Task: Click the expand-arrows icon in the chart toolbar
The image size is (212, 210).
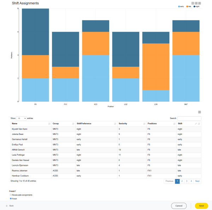Action: point(196,3)
